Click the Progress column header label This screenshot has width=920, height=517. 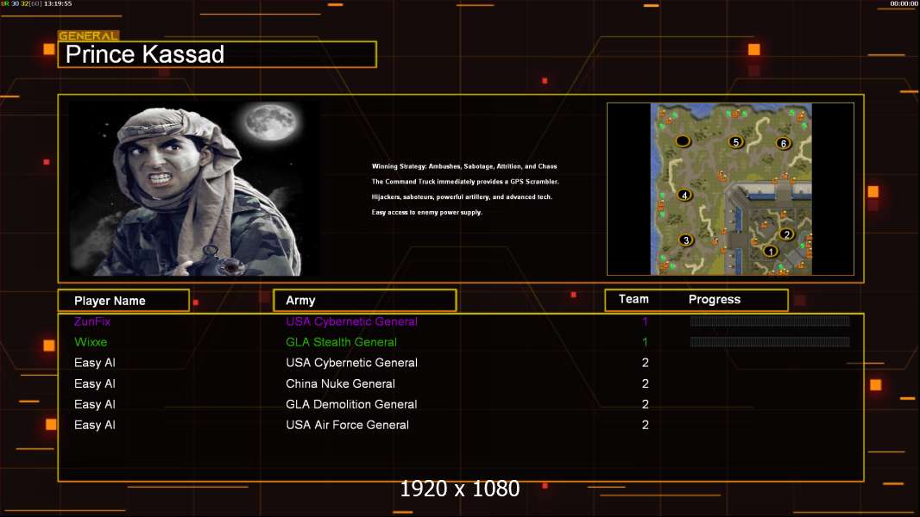(715, 299)
